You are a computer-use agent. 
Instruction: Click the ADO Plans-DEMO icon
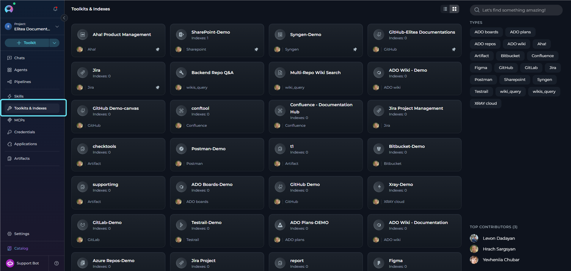click(x=280, y=225)
